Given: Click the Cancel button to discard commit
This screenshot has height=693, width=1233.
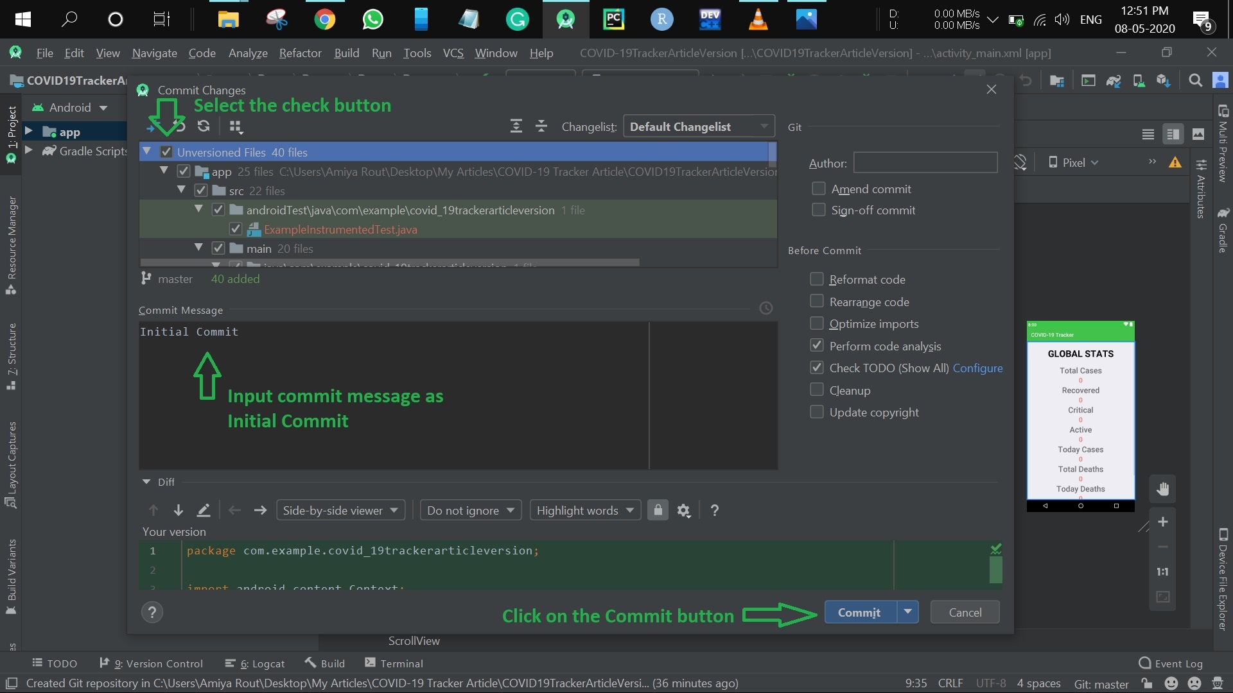Looking at the screenshot, I should [965, 612].
